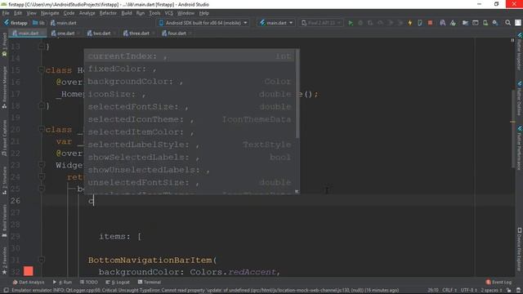Click the SDK Manager toolbar icon
The height and width of the screenshot is (294, 523).
[495, 23]
